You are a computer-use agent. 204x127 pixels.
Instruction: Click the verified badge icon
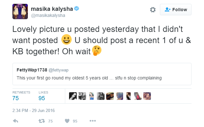(x=76, y=9)
